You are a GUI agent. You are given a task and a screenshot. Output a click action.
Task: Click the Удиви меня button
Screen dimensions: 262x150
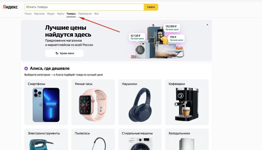tap(64, 53)
